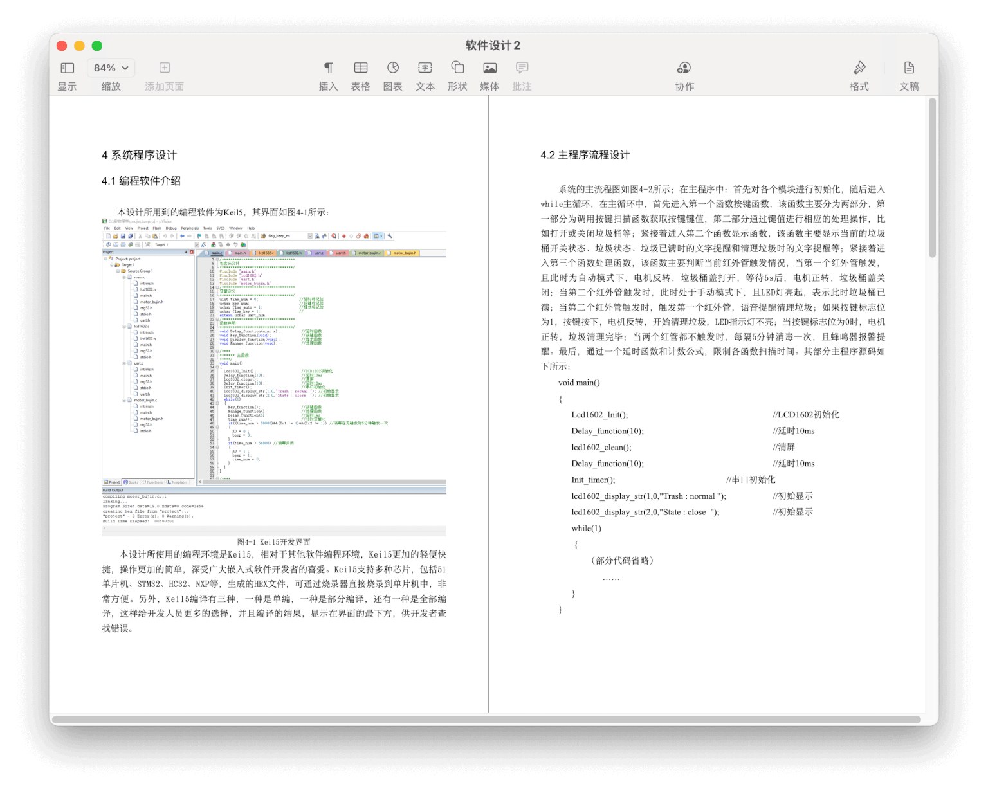Click code line 'Lcd1602_Init();'
The width and height of the screenshot is (988, 791).
(x=599, y=415)
